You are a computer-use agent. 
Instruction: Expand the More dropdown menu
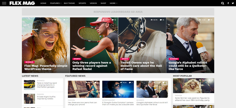[x=113, y=3]
